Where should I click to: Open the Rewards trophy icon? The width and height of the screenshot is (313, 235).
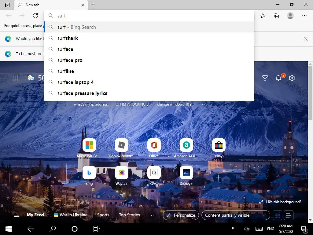(x=265, y=78)
